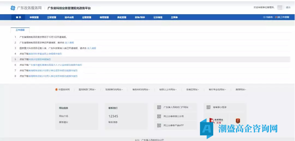Open the 申报管理 menu

[34, 17]
